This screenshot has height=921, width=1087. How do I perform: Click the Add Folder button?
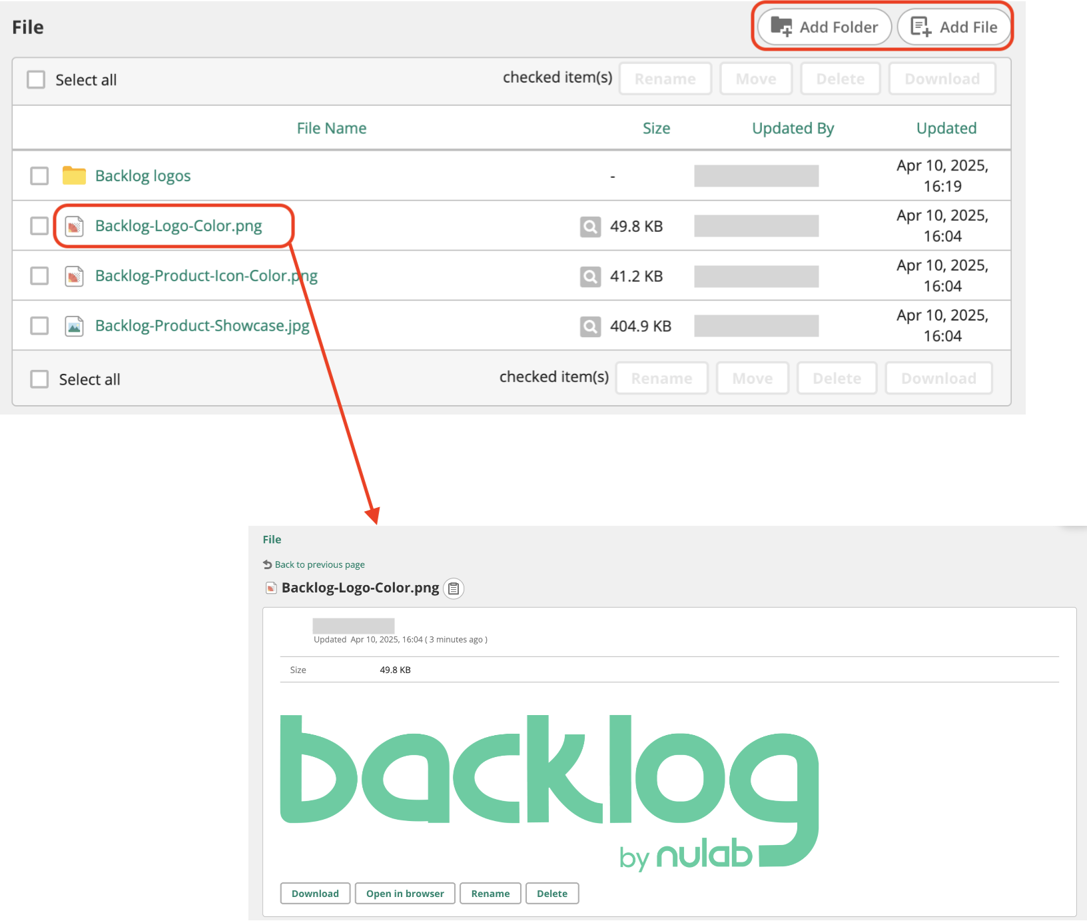pos(824,27)
